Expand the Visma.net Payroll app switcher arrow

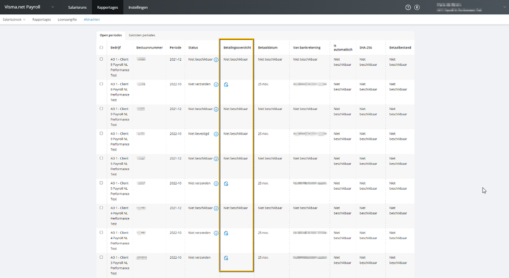(52, 7)
